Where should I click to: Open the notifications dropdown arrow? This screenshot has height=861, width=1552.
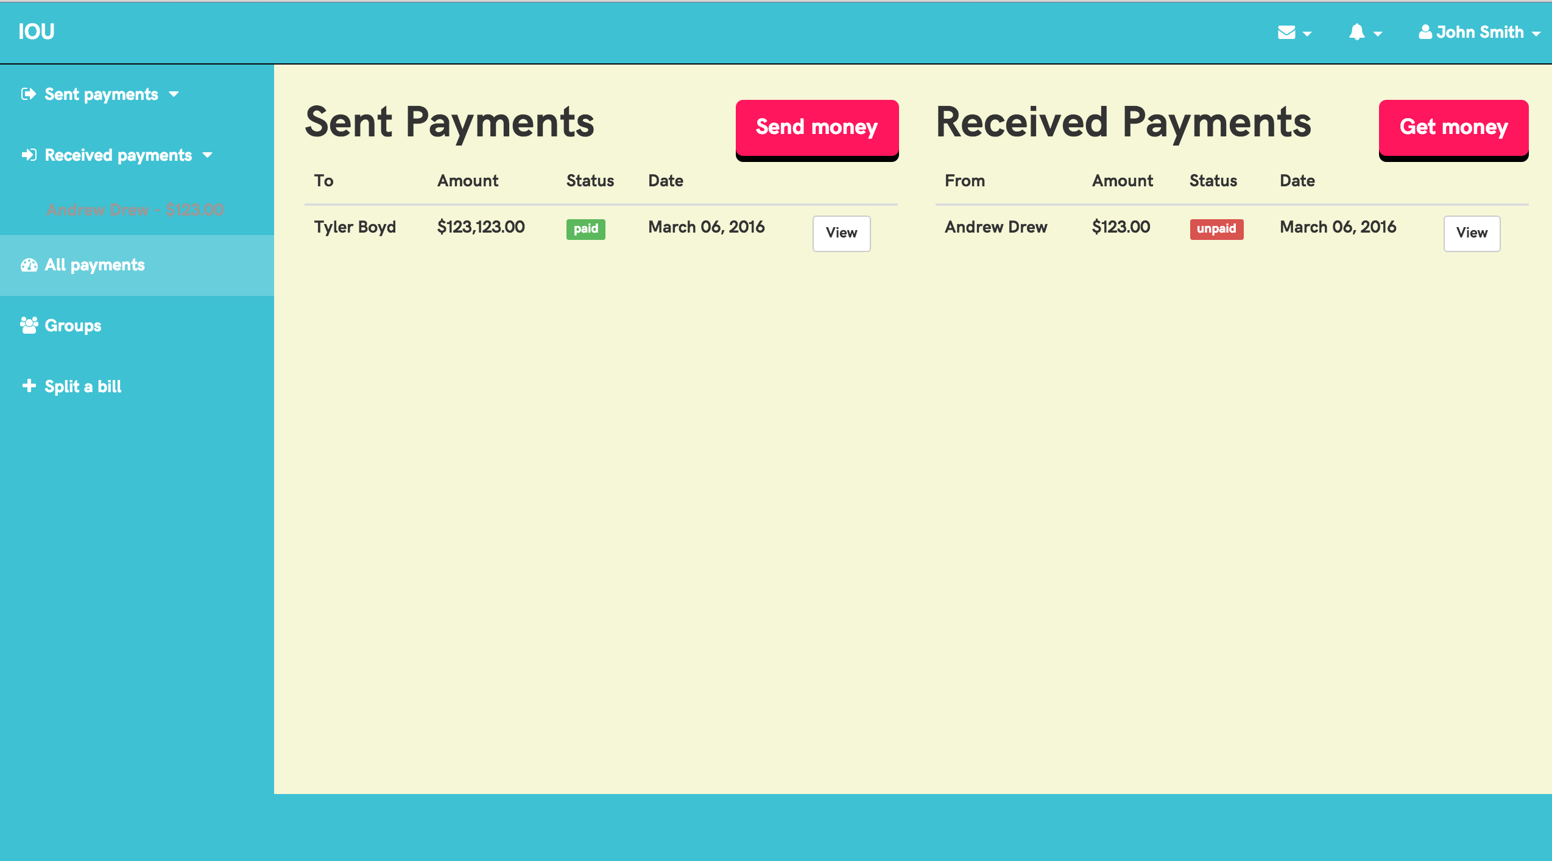(1378, 34)
